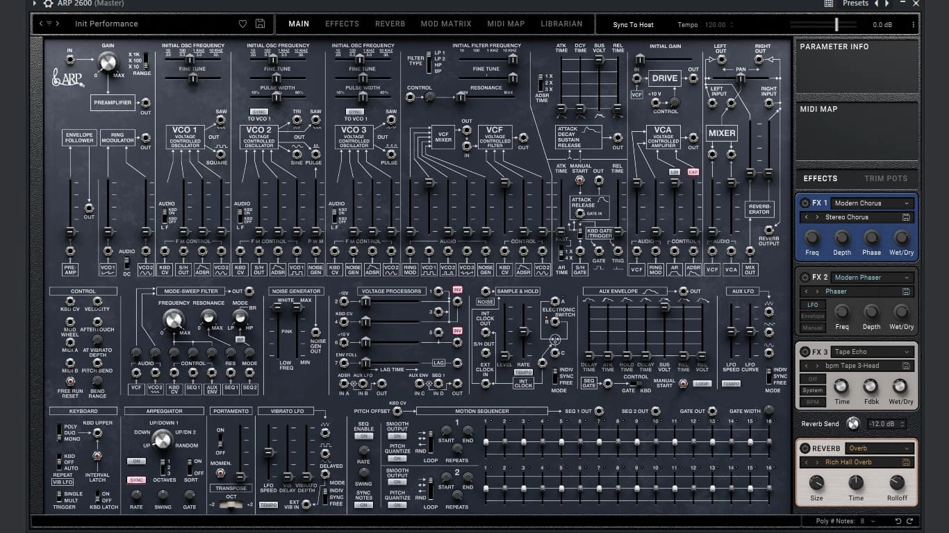Open FX 2 Modern Phaser dropdown

(x=872, y=278)
